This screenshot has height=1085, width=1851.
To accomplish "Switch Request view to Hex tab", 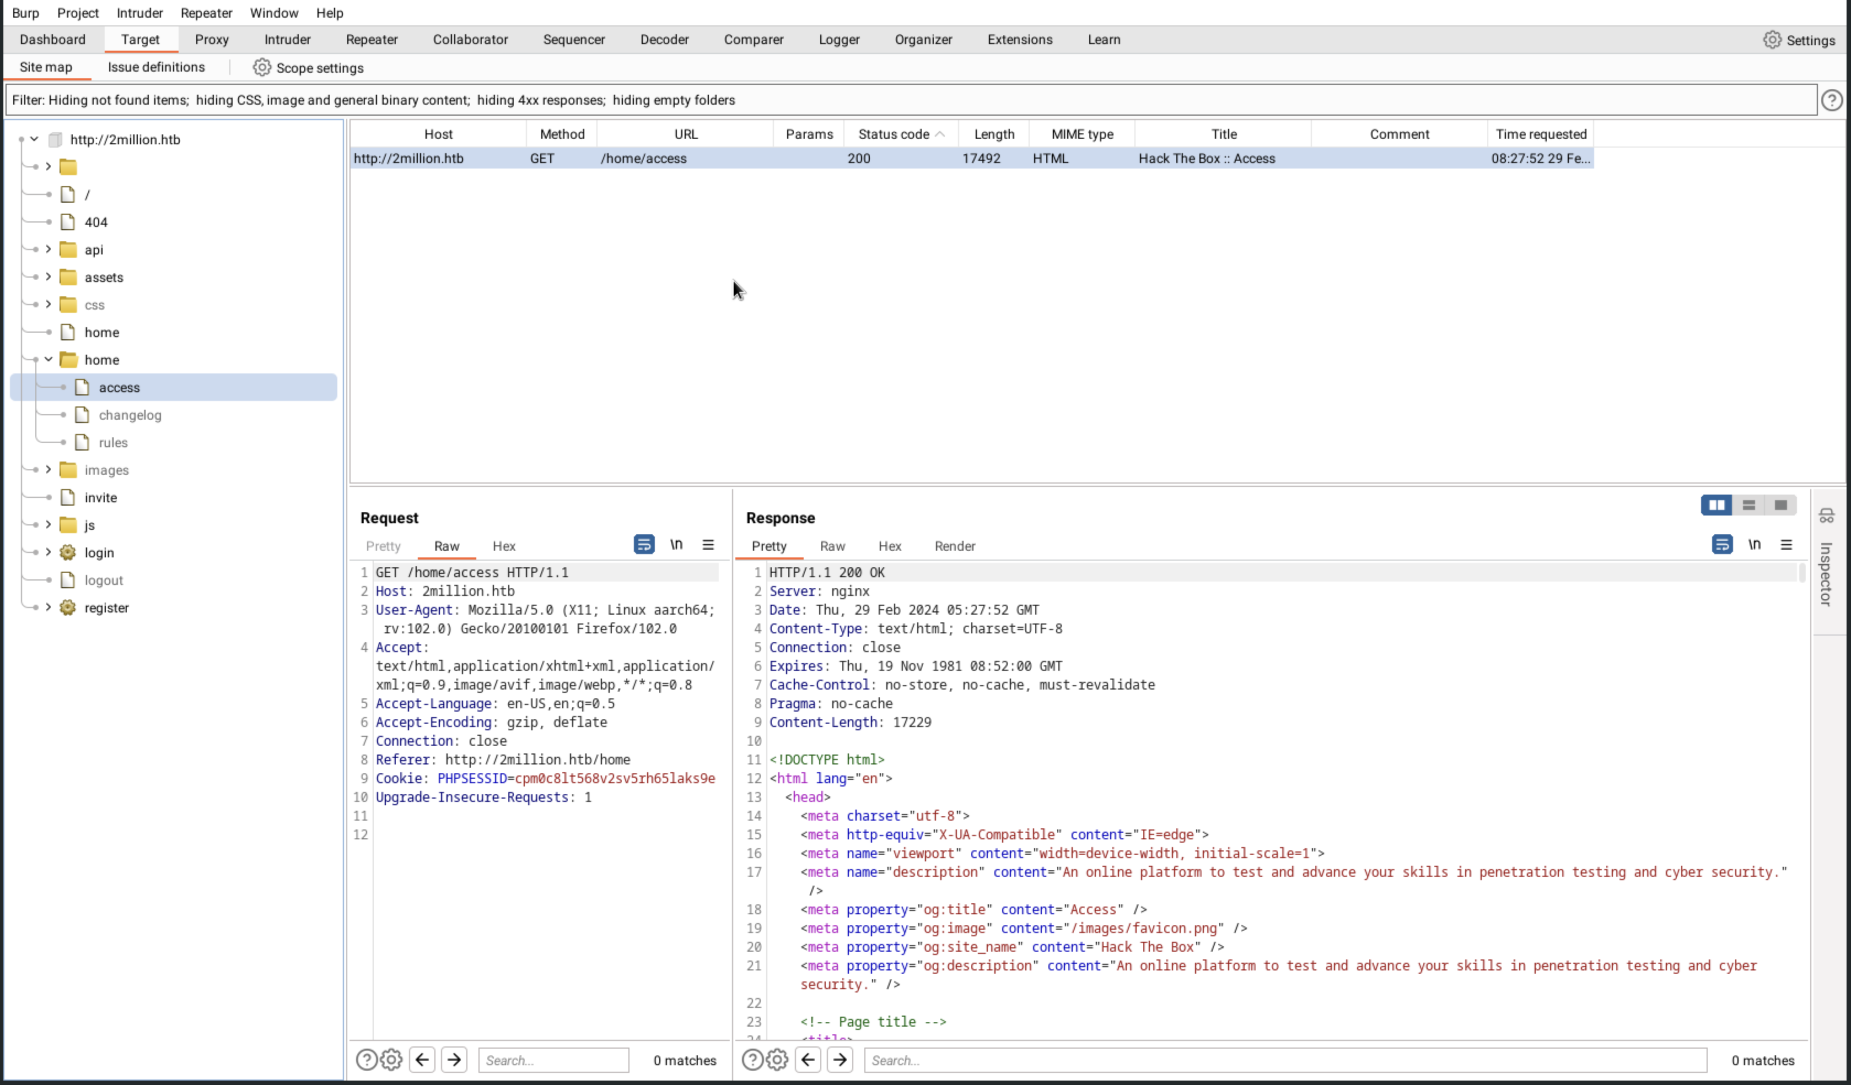I will point(504,546).
